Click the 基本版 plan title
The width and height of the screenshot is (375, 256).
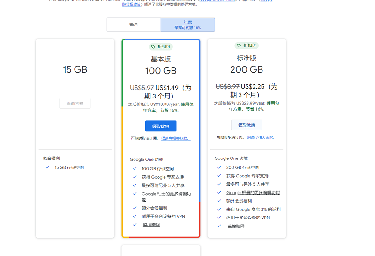(x=161, y=59)
